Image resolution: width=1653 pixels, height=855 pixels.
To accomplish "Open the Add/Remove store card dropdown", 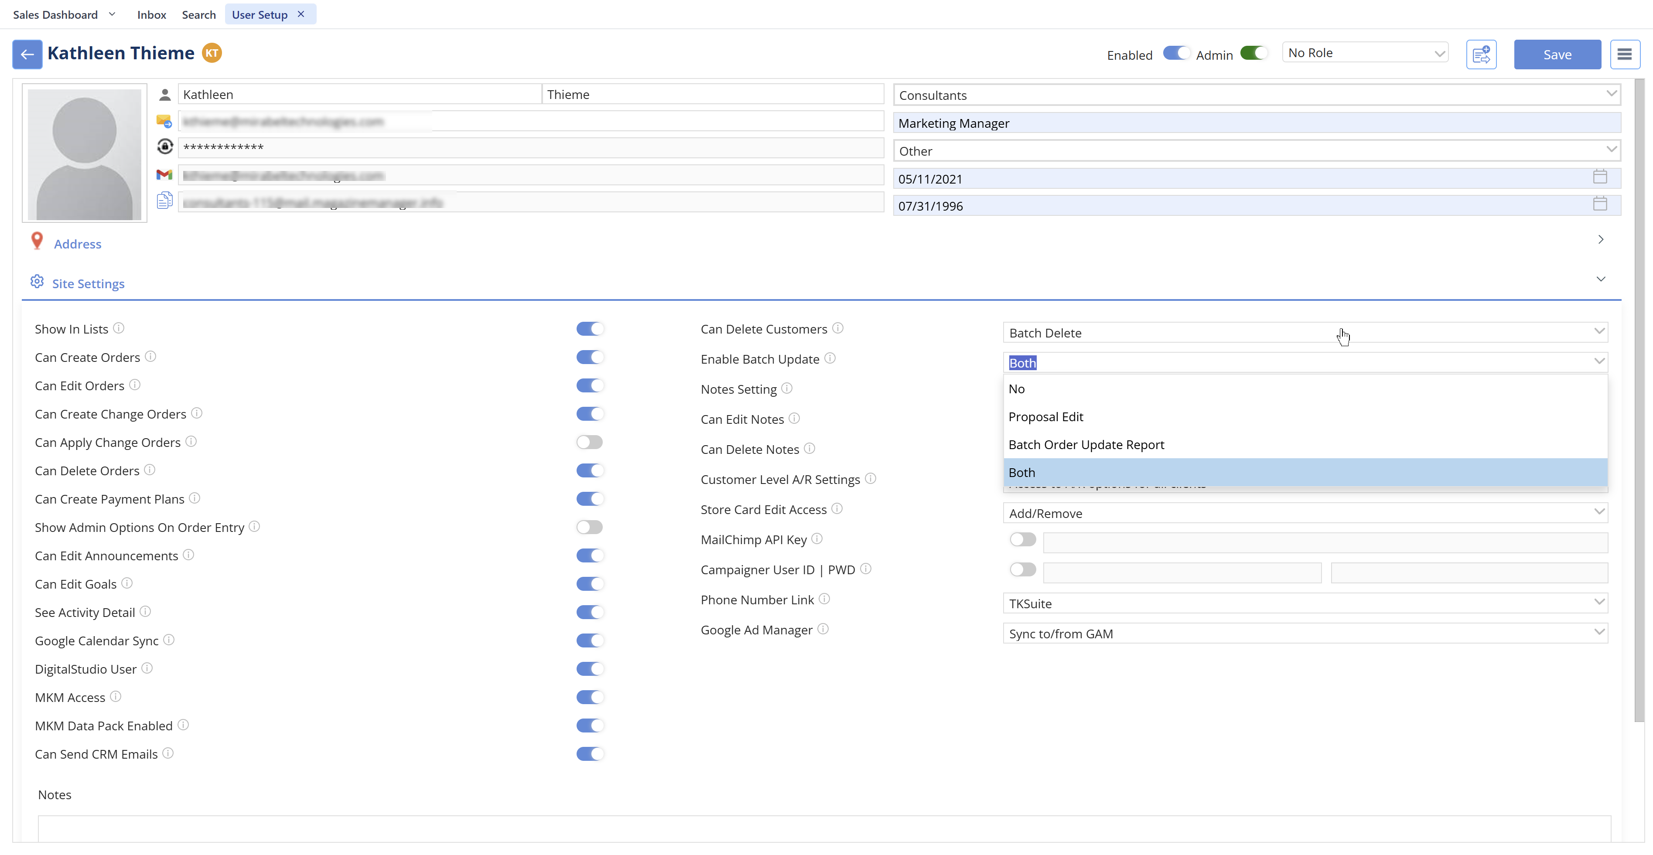I will click(x=1305, y=513).
